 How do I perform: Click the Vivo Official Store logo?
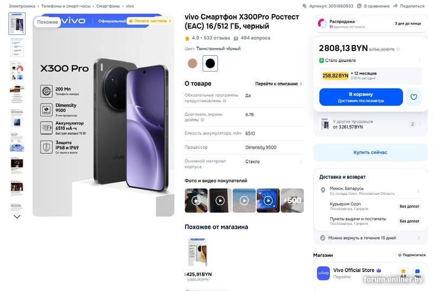[323, 273]
